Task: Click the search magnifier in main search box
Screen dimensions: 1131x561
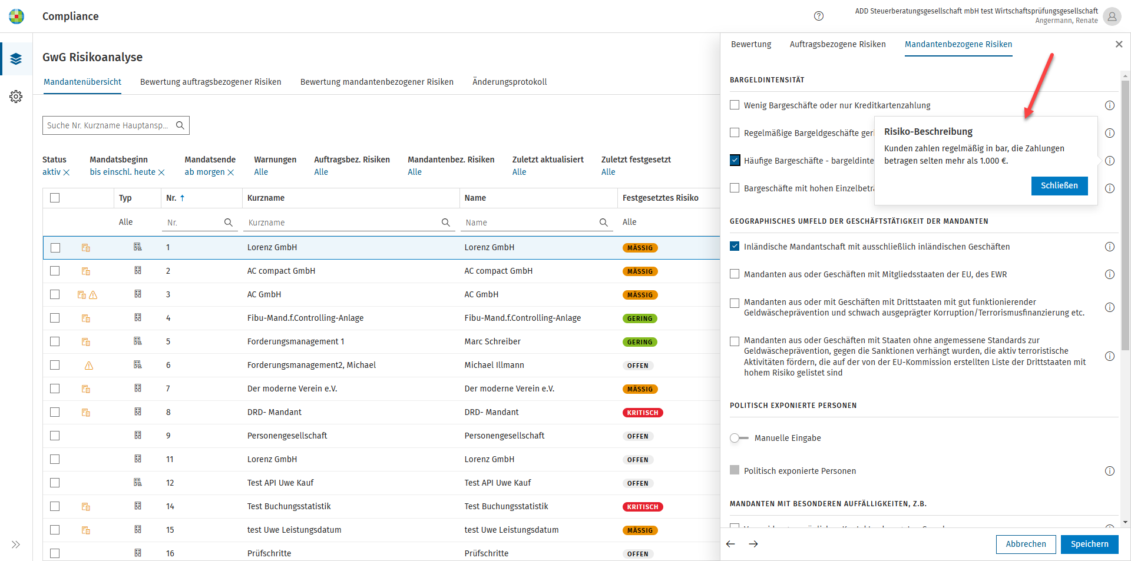Action: point(180,125)
